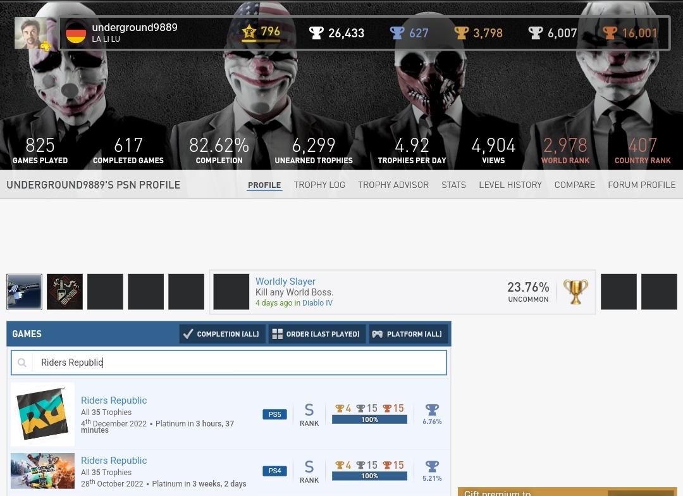
Task: Select the red emblem trophy thumbnail
Action: point(65,292)
